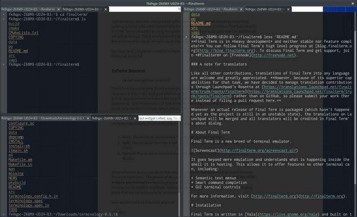Click the m4 entry in bottom-left pane
Screen dimensions: 357x217
point(11,155)
